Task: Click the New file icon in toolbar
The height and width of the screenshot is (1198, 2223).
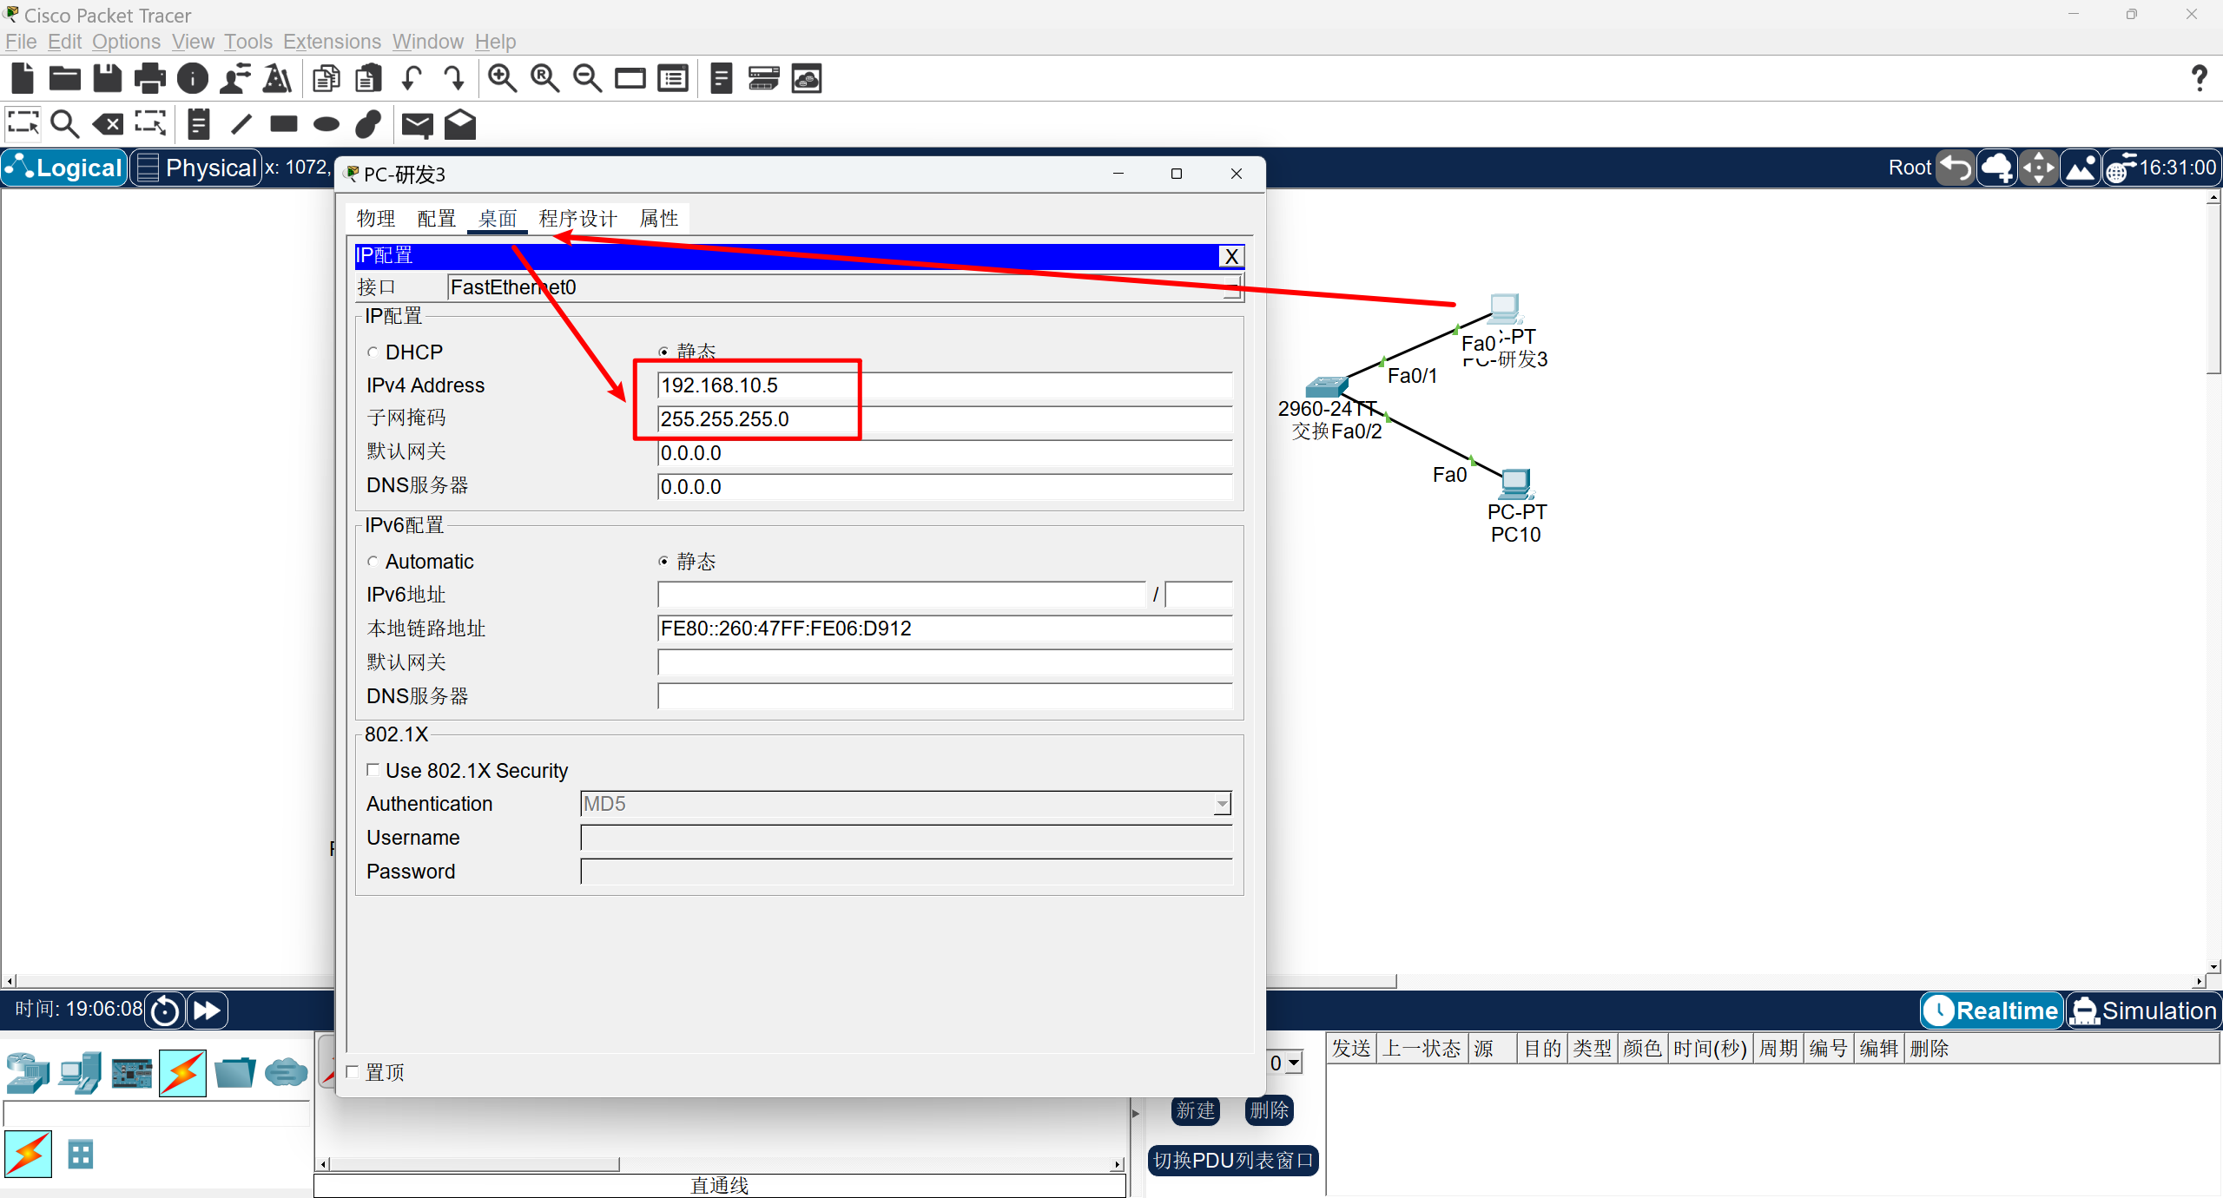Action: (23, 79)
